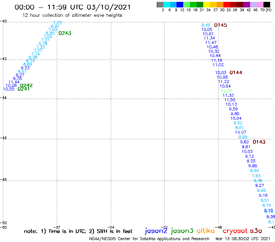Click the jason3 satellite legend label
Screen dimensions: 275x242
pyautogui.click(x=182, y=231)
